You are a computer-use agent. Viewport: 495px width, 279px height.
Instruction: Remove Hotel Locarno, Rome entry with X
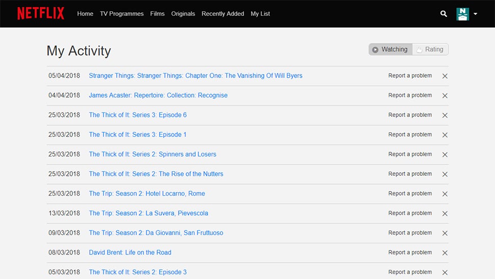[x=445, y=194]
